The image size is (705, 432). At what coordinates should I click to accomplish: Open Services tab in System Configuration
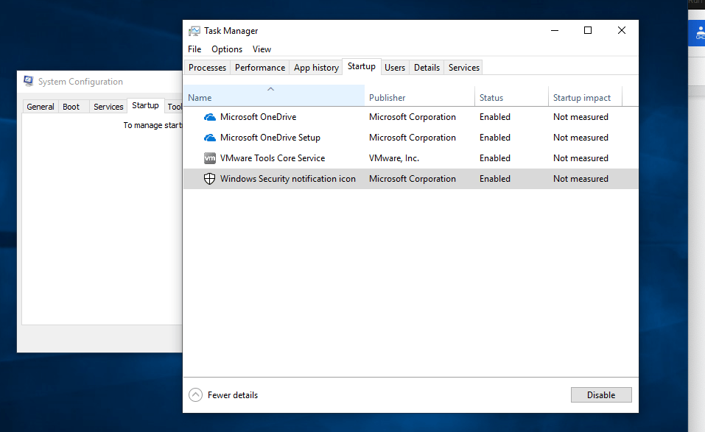(108, 107)
